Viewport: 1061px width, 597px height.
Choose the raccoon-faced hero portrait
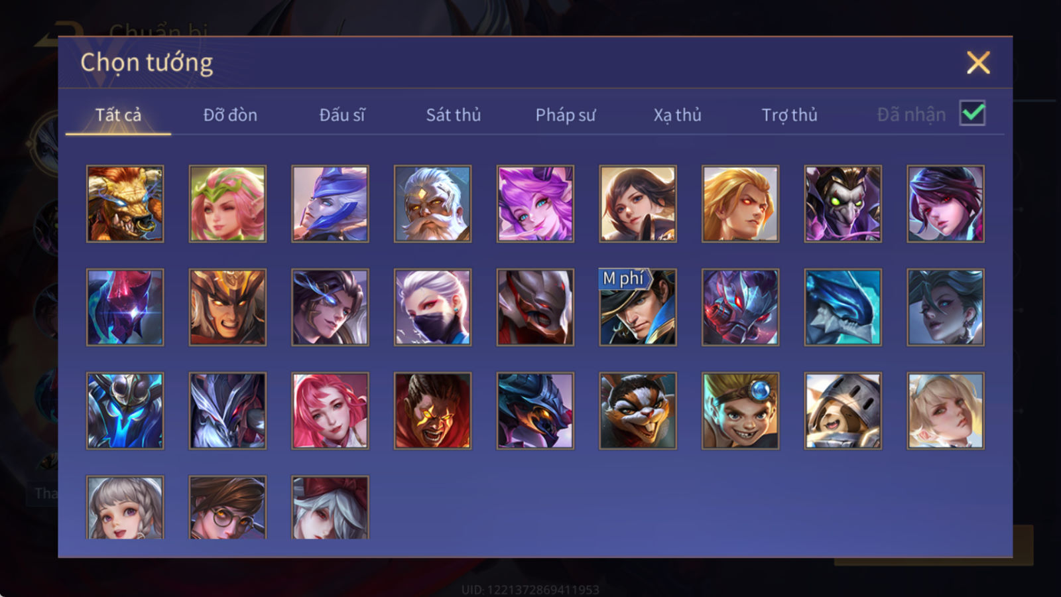[638, 411]
